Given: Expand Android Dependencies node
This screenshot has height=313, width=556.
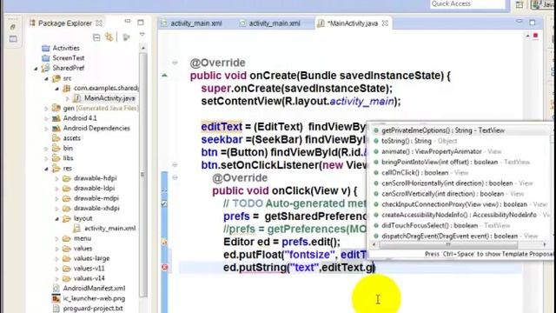Looking at the screenshot, I should tap(46, 129).
